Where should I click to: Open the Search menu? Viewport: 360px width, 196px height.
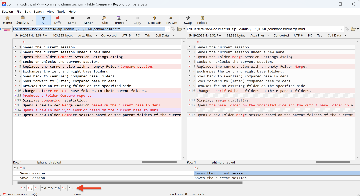pyautogui.click(x=39, y=12)
